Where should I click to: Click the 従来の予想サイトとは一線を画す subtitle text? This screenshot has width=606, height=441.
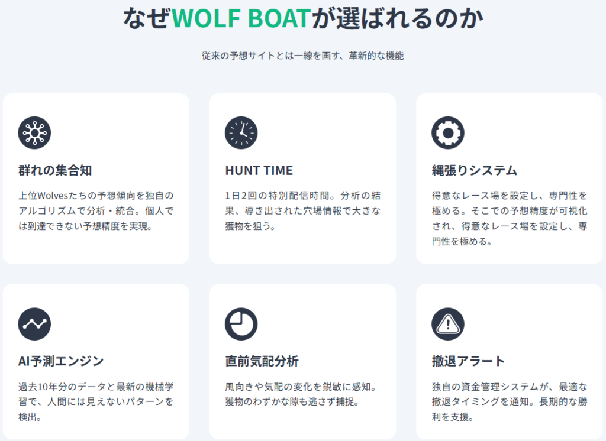tap(303, 56)
